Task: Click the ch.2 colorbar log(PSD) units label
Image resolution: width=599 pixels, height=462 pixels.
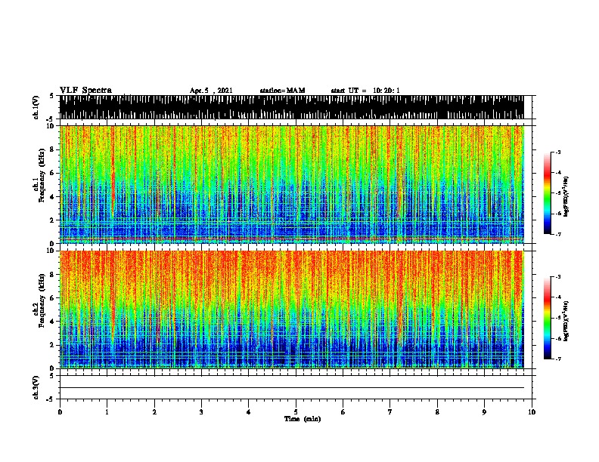Action: pyautogui.click(x=566, y=321)
